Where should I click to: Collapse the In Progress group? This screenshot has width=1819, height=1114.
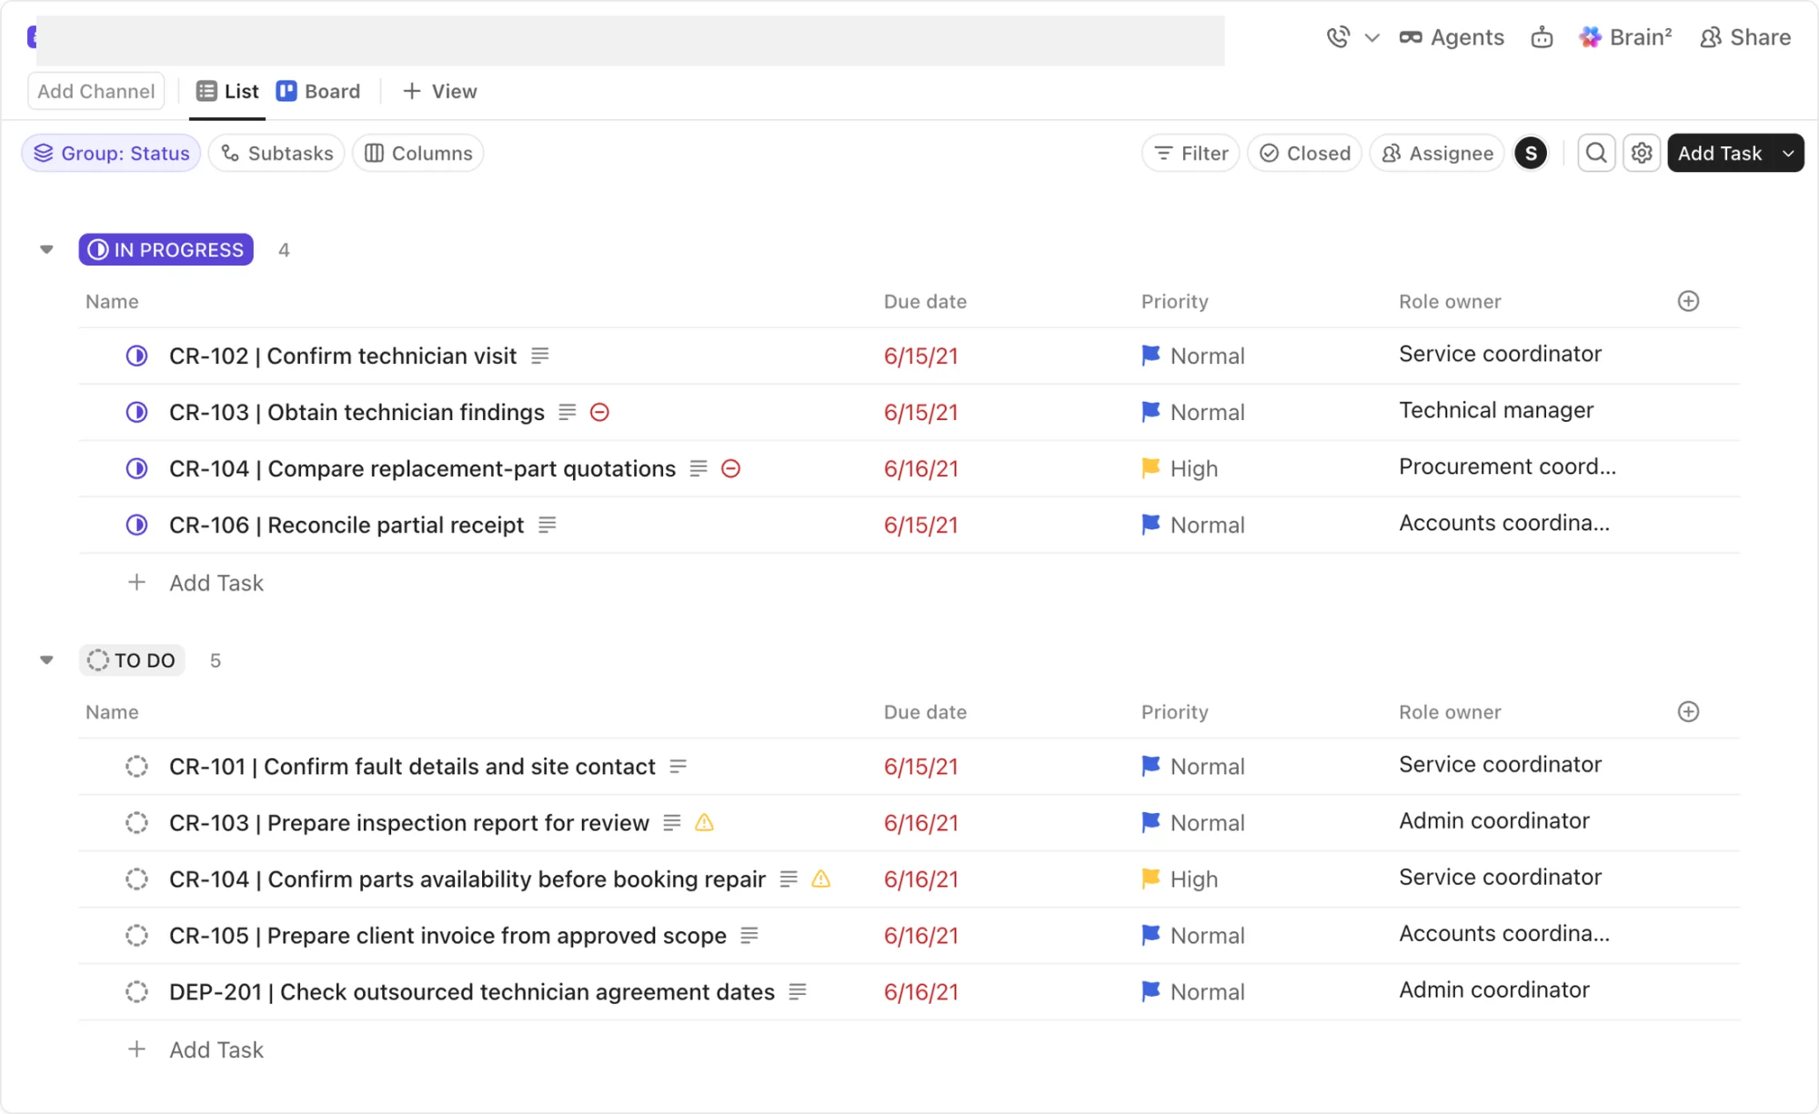(46, 249)
